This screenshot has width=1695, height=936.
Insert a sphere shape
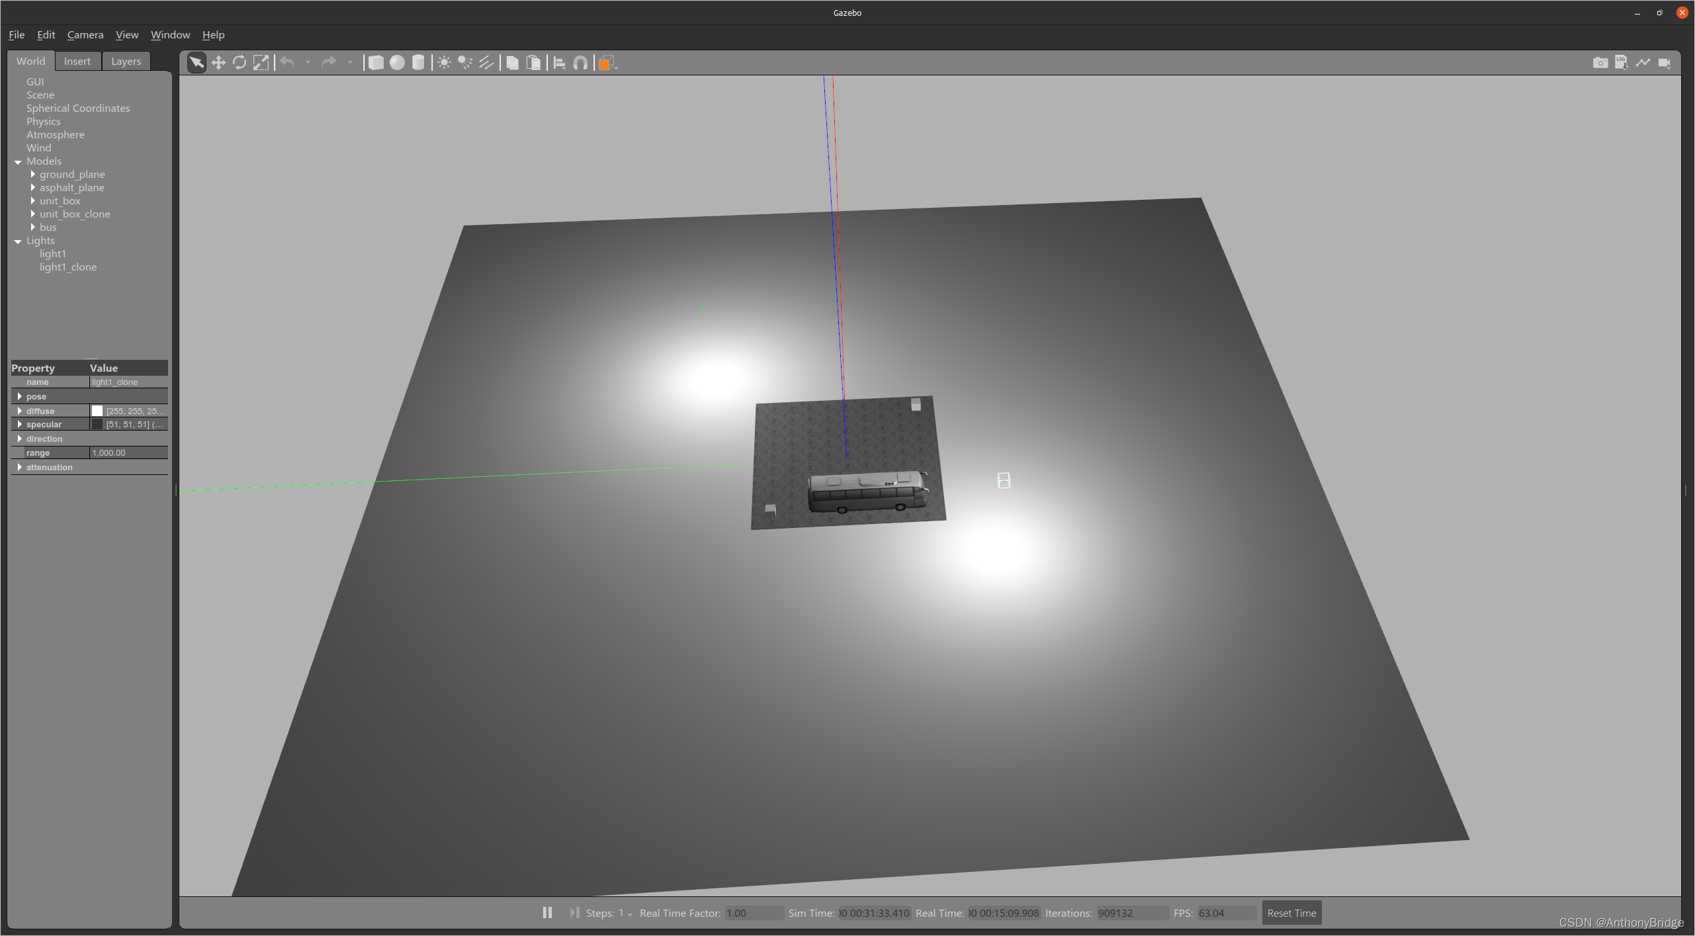tap(397, 63)
